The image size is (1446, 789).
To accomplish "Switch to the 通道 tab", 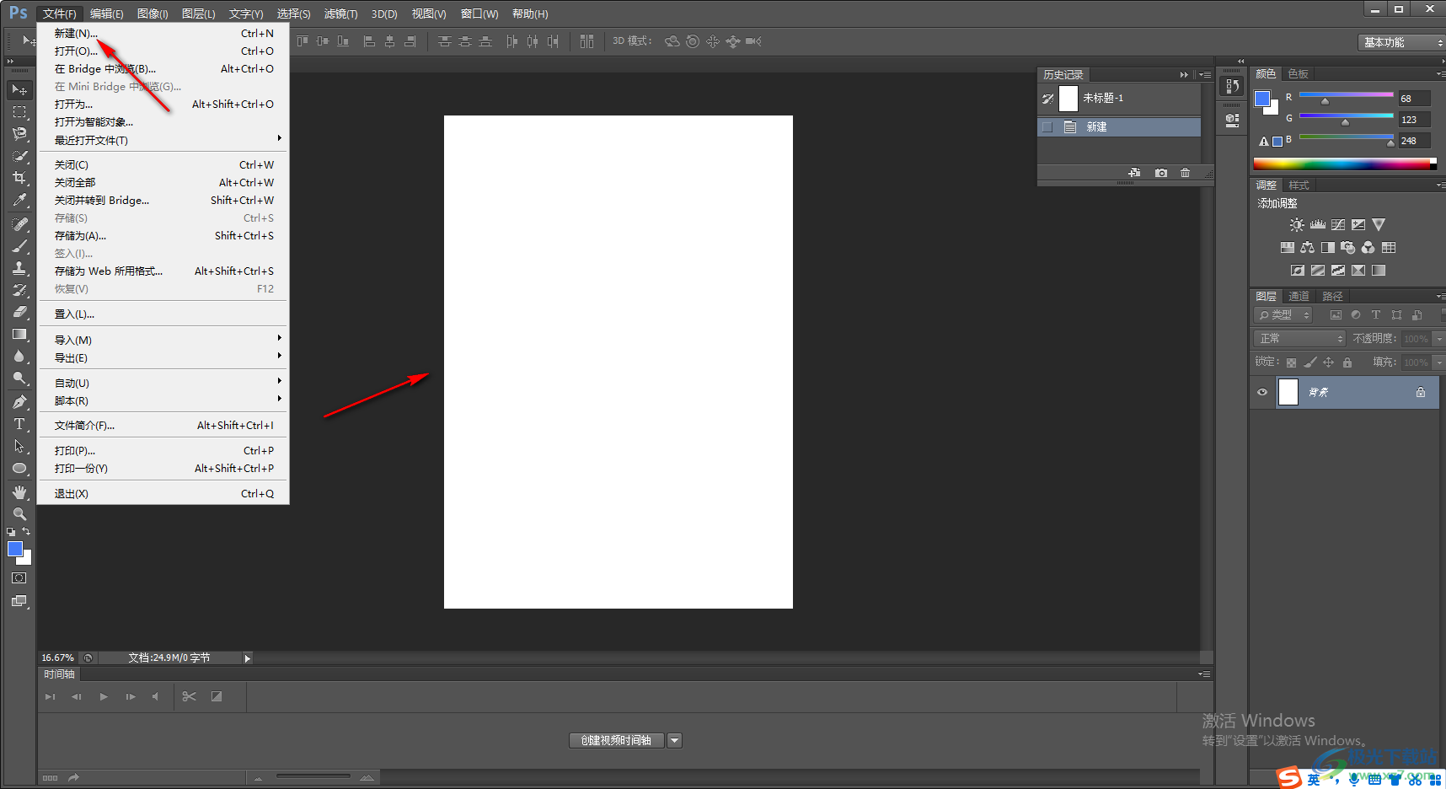I will tap(1299, 297).
